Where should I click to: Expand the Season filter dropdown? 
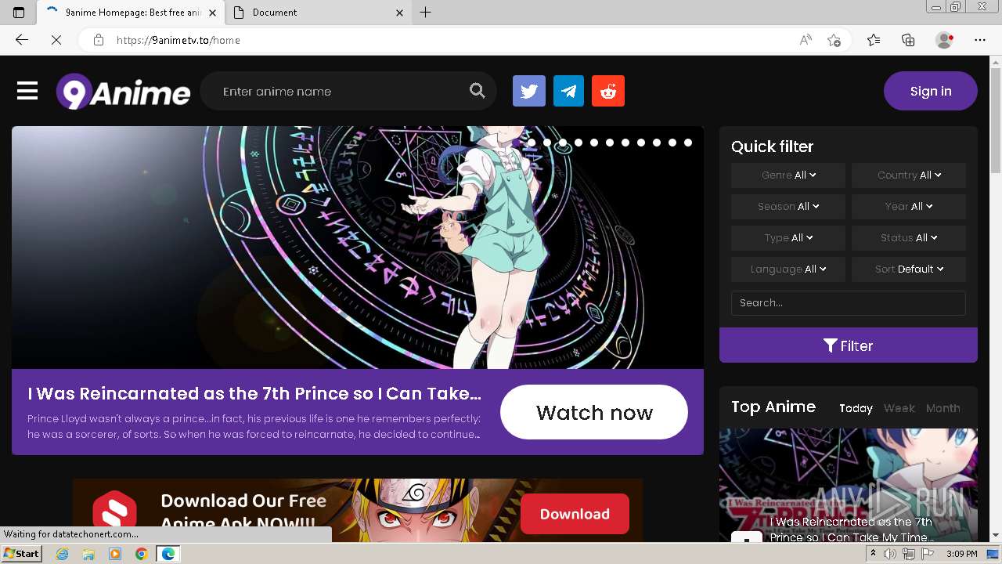788,207
